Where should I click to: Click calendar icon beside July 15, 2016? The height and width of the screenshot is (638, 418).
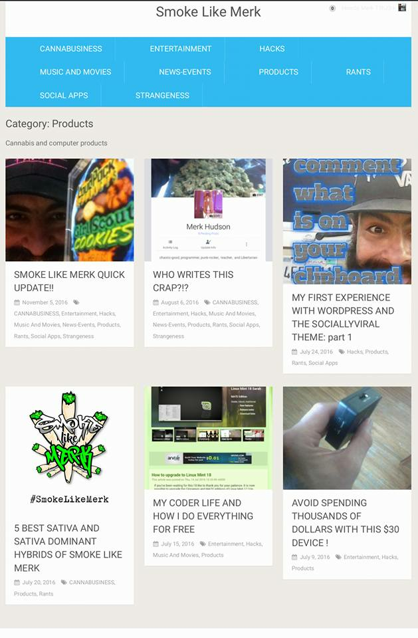(x=156, y=544)
